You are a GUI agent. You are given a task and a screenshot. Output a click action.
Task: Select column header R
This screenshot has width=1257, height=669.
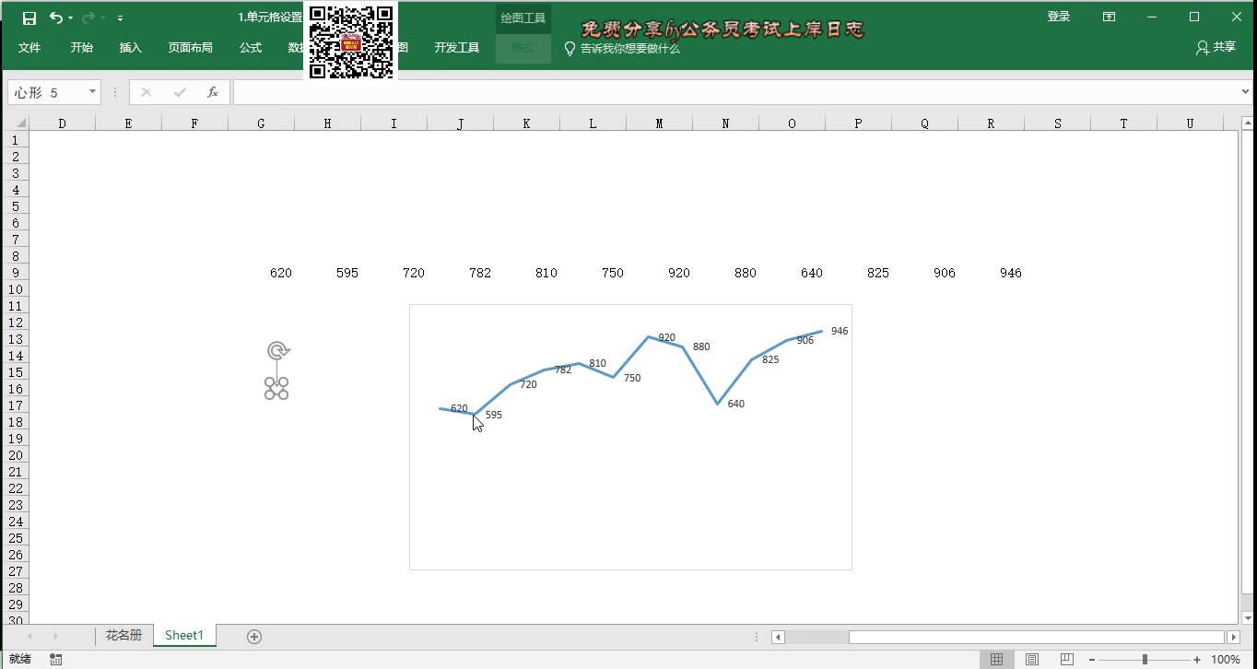[991, 123]
